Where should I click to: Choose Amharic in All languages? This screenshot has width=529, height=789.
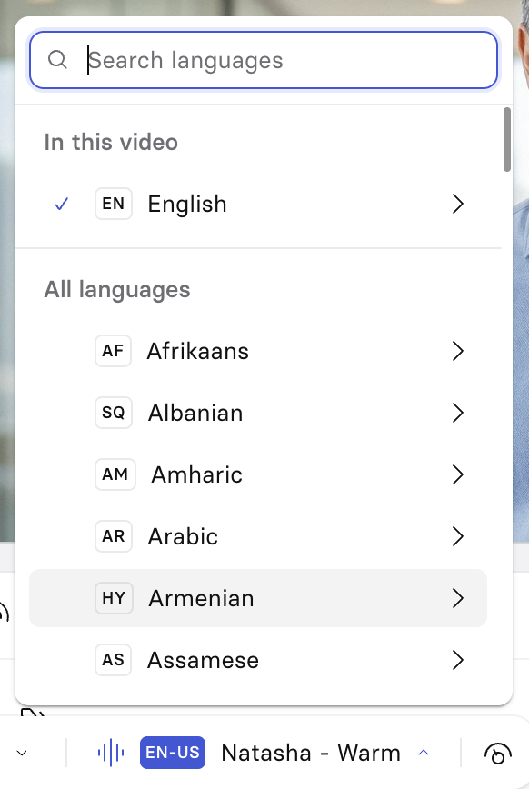pyautogui.click(x=258, y=474)
